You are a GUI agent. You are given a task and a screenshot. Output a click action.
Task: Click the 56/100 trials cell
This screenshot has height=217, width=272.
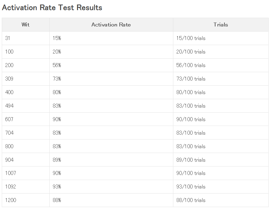(x=221, y=65)
